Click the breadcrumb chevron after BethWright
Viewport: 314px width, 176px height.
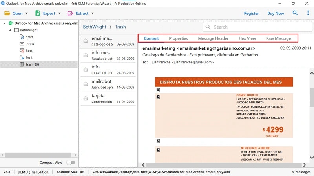(111, 27)
